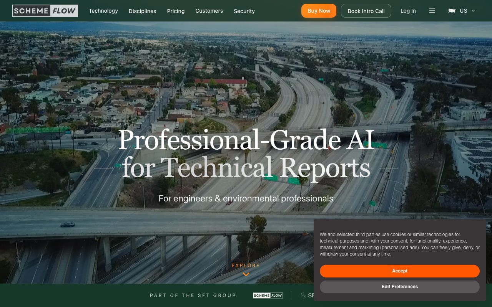Visit the Security page link
492x307 pixels.
click(x=244, y=11)
